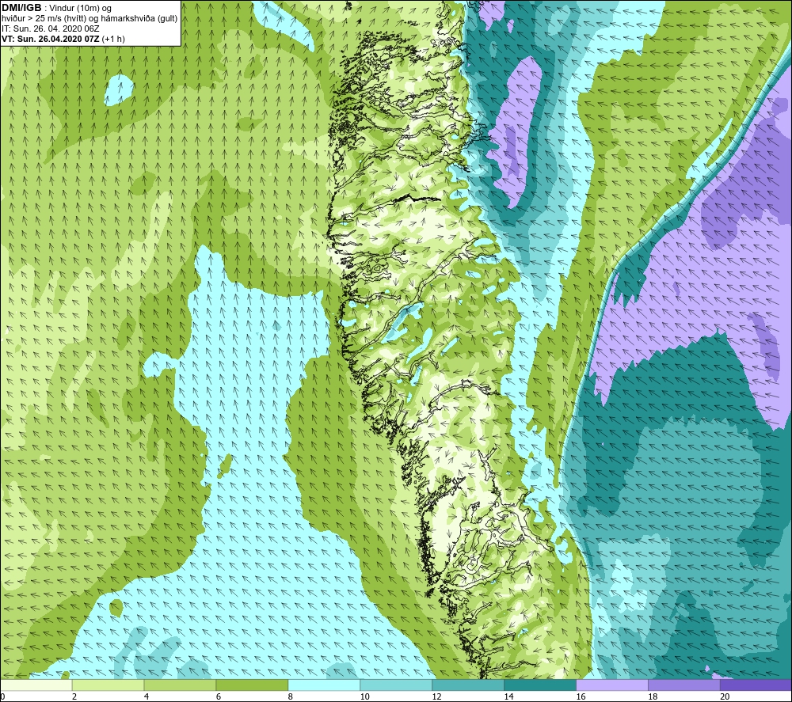Click the pale yellow 0–2 m/s legend swatch
Image resolution: width=792 pixels, height=702 pixels.
tap(36, 685)
